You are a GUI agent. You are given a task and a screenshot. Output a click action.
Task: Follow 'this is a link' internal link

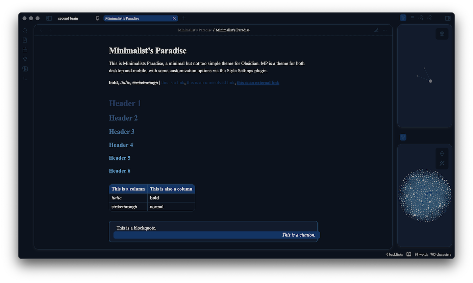[x=173, y=82]
